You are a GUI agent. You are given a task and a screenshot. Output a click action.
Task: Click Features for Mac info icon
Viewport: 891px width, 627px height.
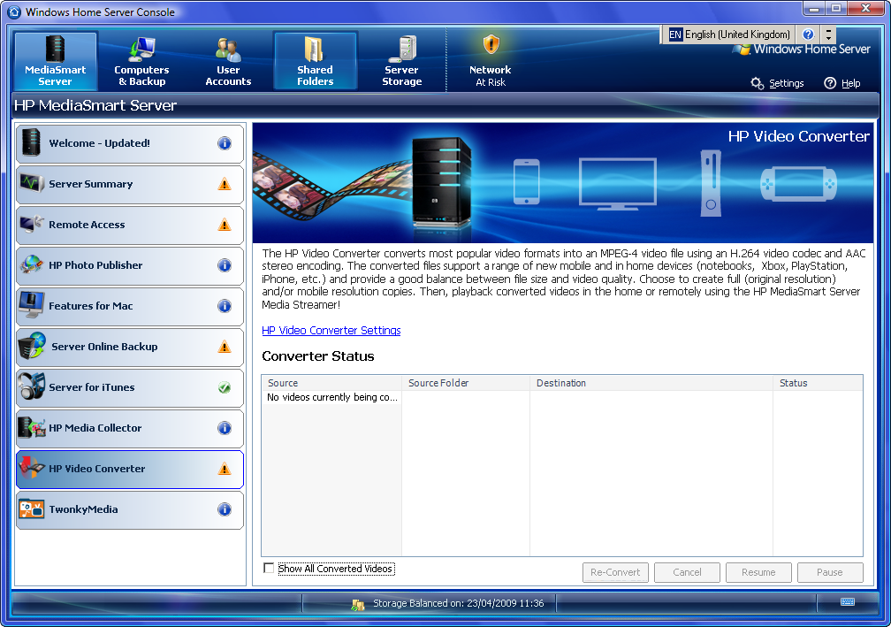click(x=225, y=306)
